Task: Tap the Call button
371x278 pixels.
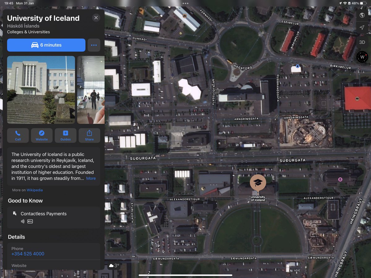Action: 18,135
